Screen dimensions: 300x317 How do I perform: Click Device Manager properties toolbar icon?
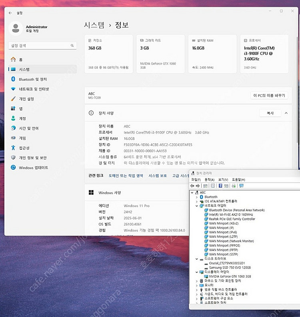click(x=213, y=186)
